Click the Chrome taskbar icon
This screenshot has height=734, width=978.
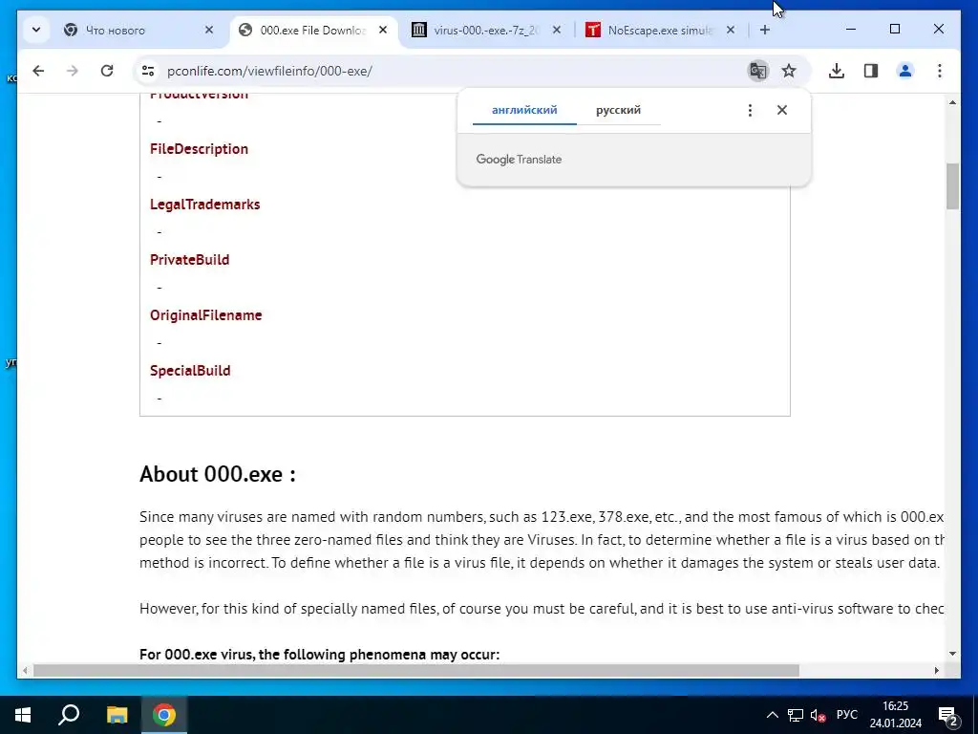164,715
